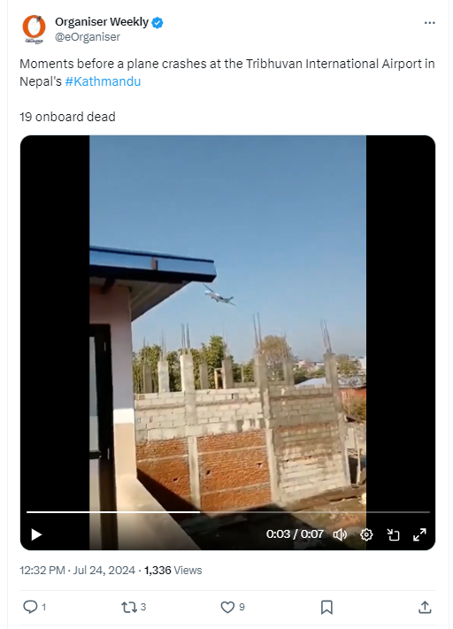
Task: Bookmark this tweet
Action: tap(326, 608)
